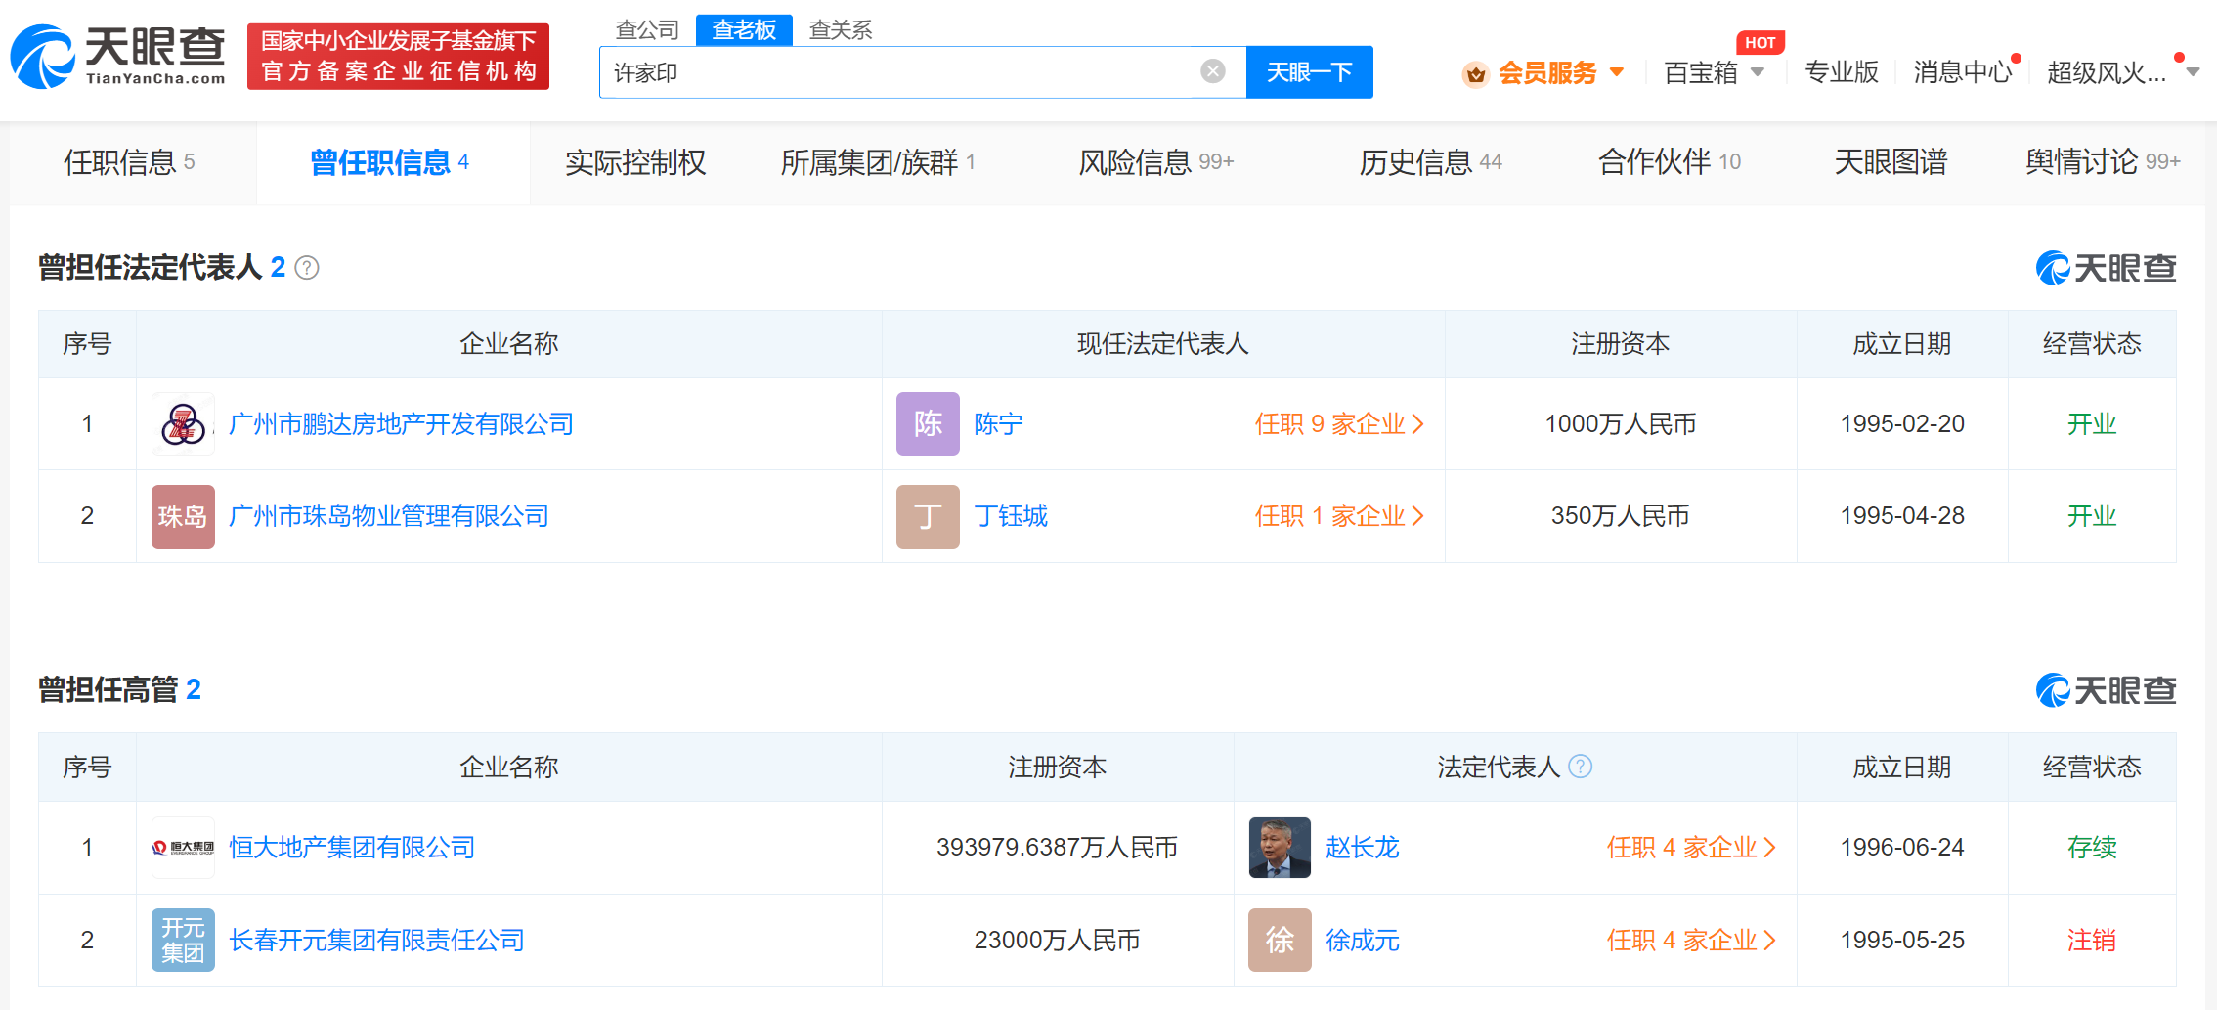Open the 合作伙伴 tab
This screenshot has height=1010, width=2217.
pos(1670,162)
